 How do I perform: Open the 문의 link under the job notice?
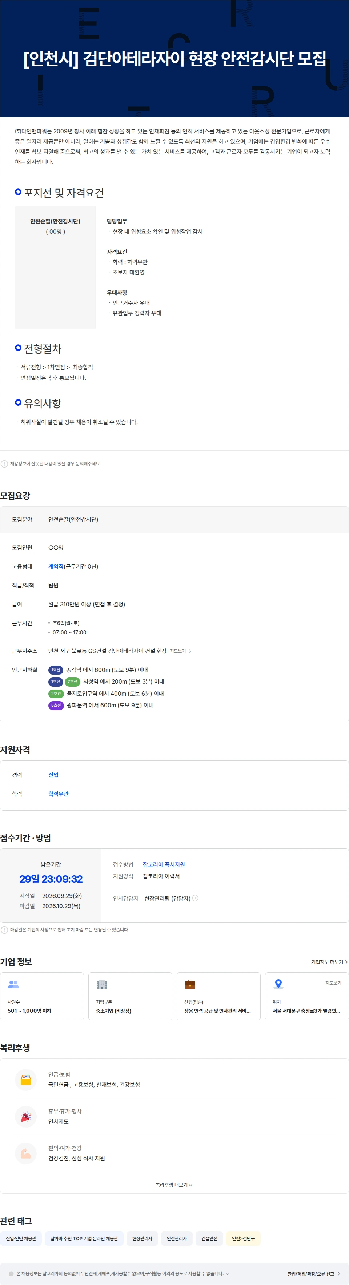click(79, 464)
